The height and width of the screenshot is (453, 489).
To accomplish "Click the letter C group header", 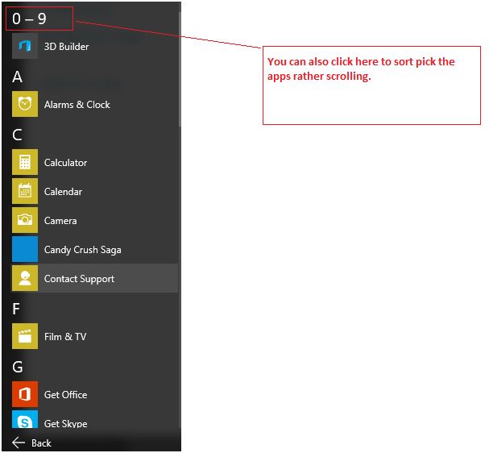I will coord(17,135).
